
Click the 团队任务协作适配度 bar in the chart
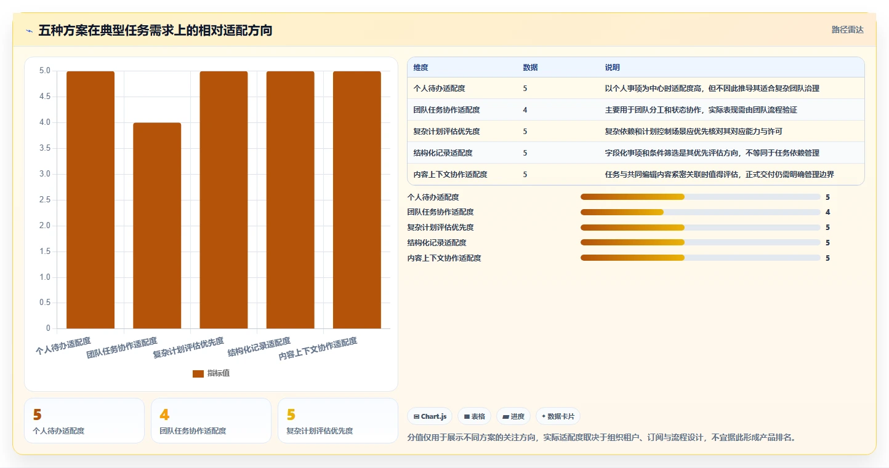(x=157, y=226)
